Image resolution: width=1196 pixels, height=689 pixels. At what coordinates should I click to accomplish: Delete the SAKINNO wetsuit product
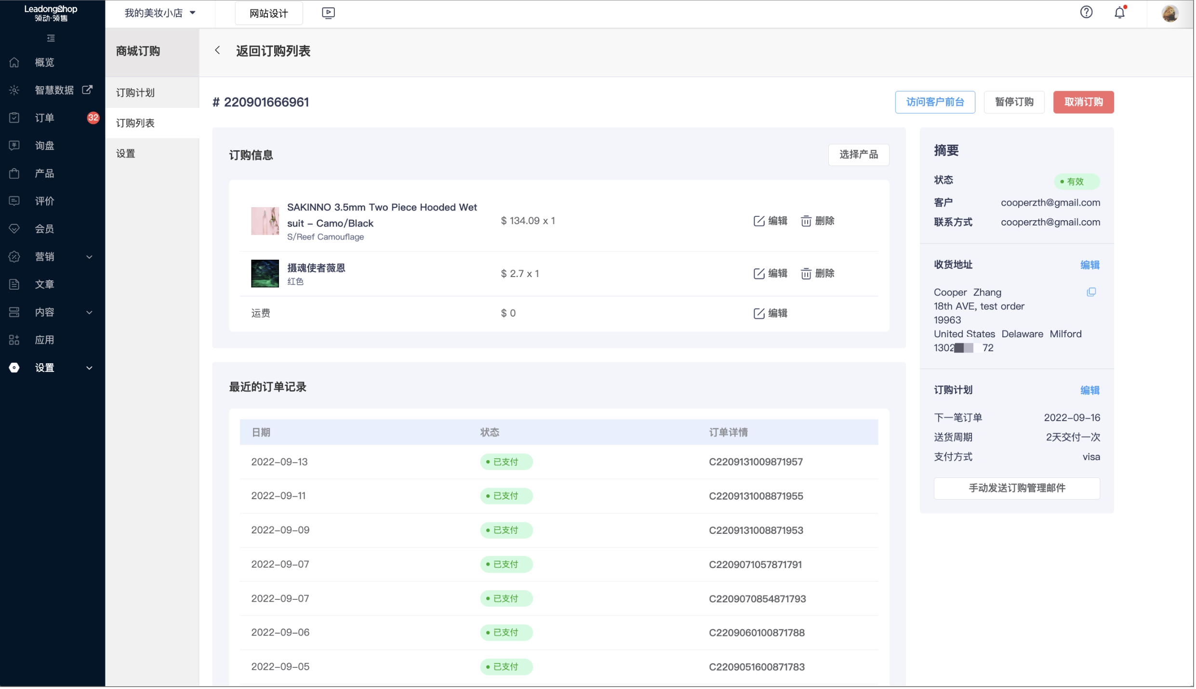point(817,221)
